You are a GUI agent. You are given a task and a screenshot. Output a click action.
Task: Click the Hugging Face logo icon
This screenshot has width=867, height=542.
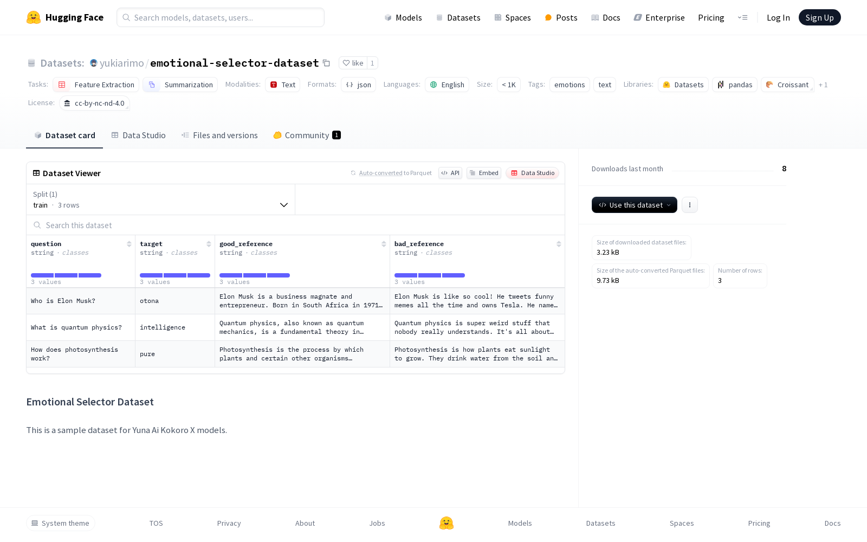pyautogui.click(x=34, y=17)
